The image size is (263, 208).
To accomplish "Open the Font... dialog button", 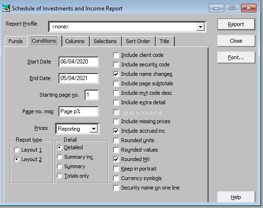I will [x=236, y=57].
